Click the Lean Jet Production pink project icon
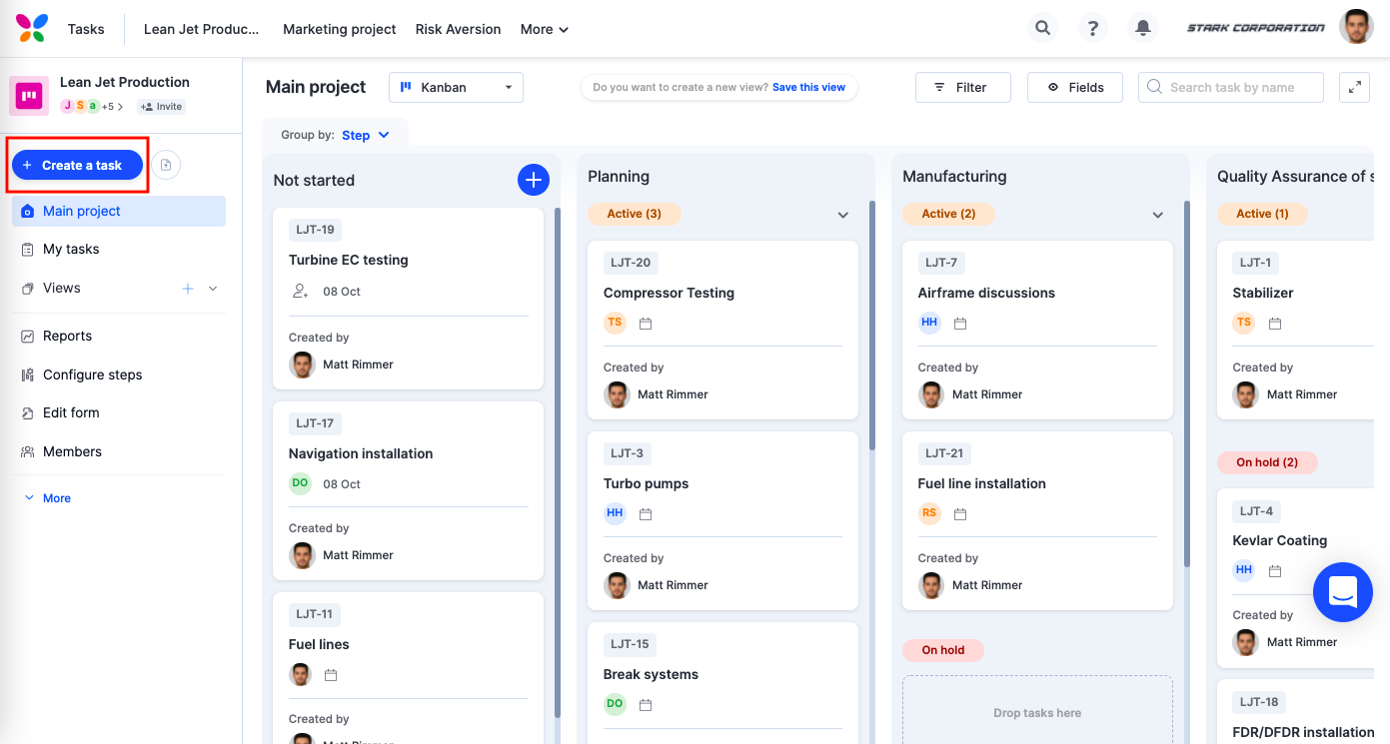 pyautogui.click(x=29, y=96)
